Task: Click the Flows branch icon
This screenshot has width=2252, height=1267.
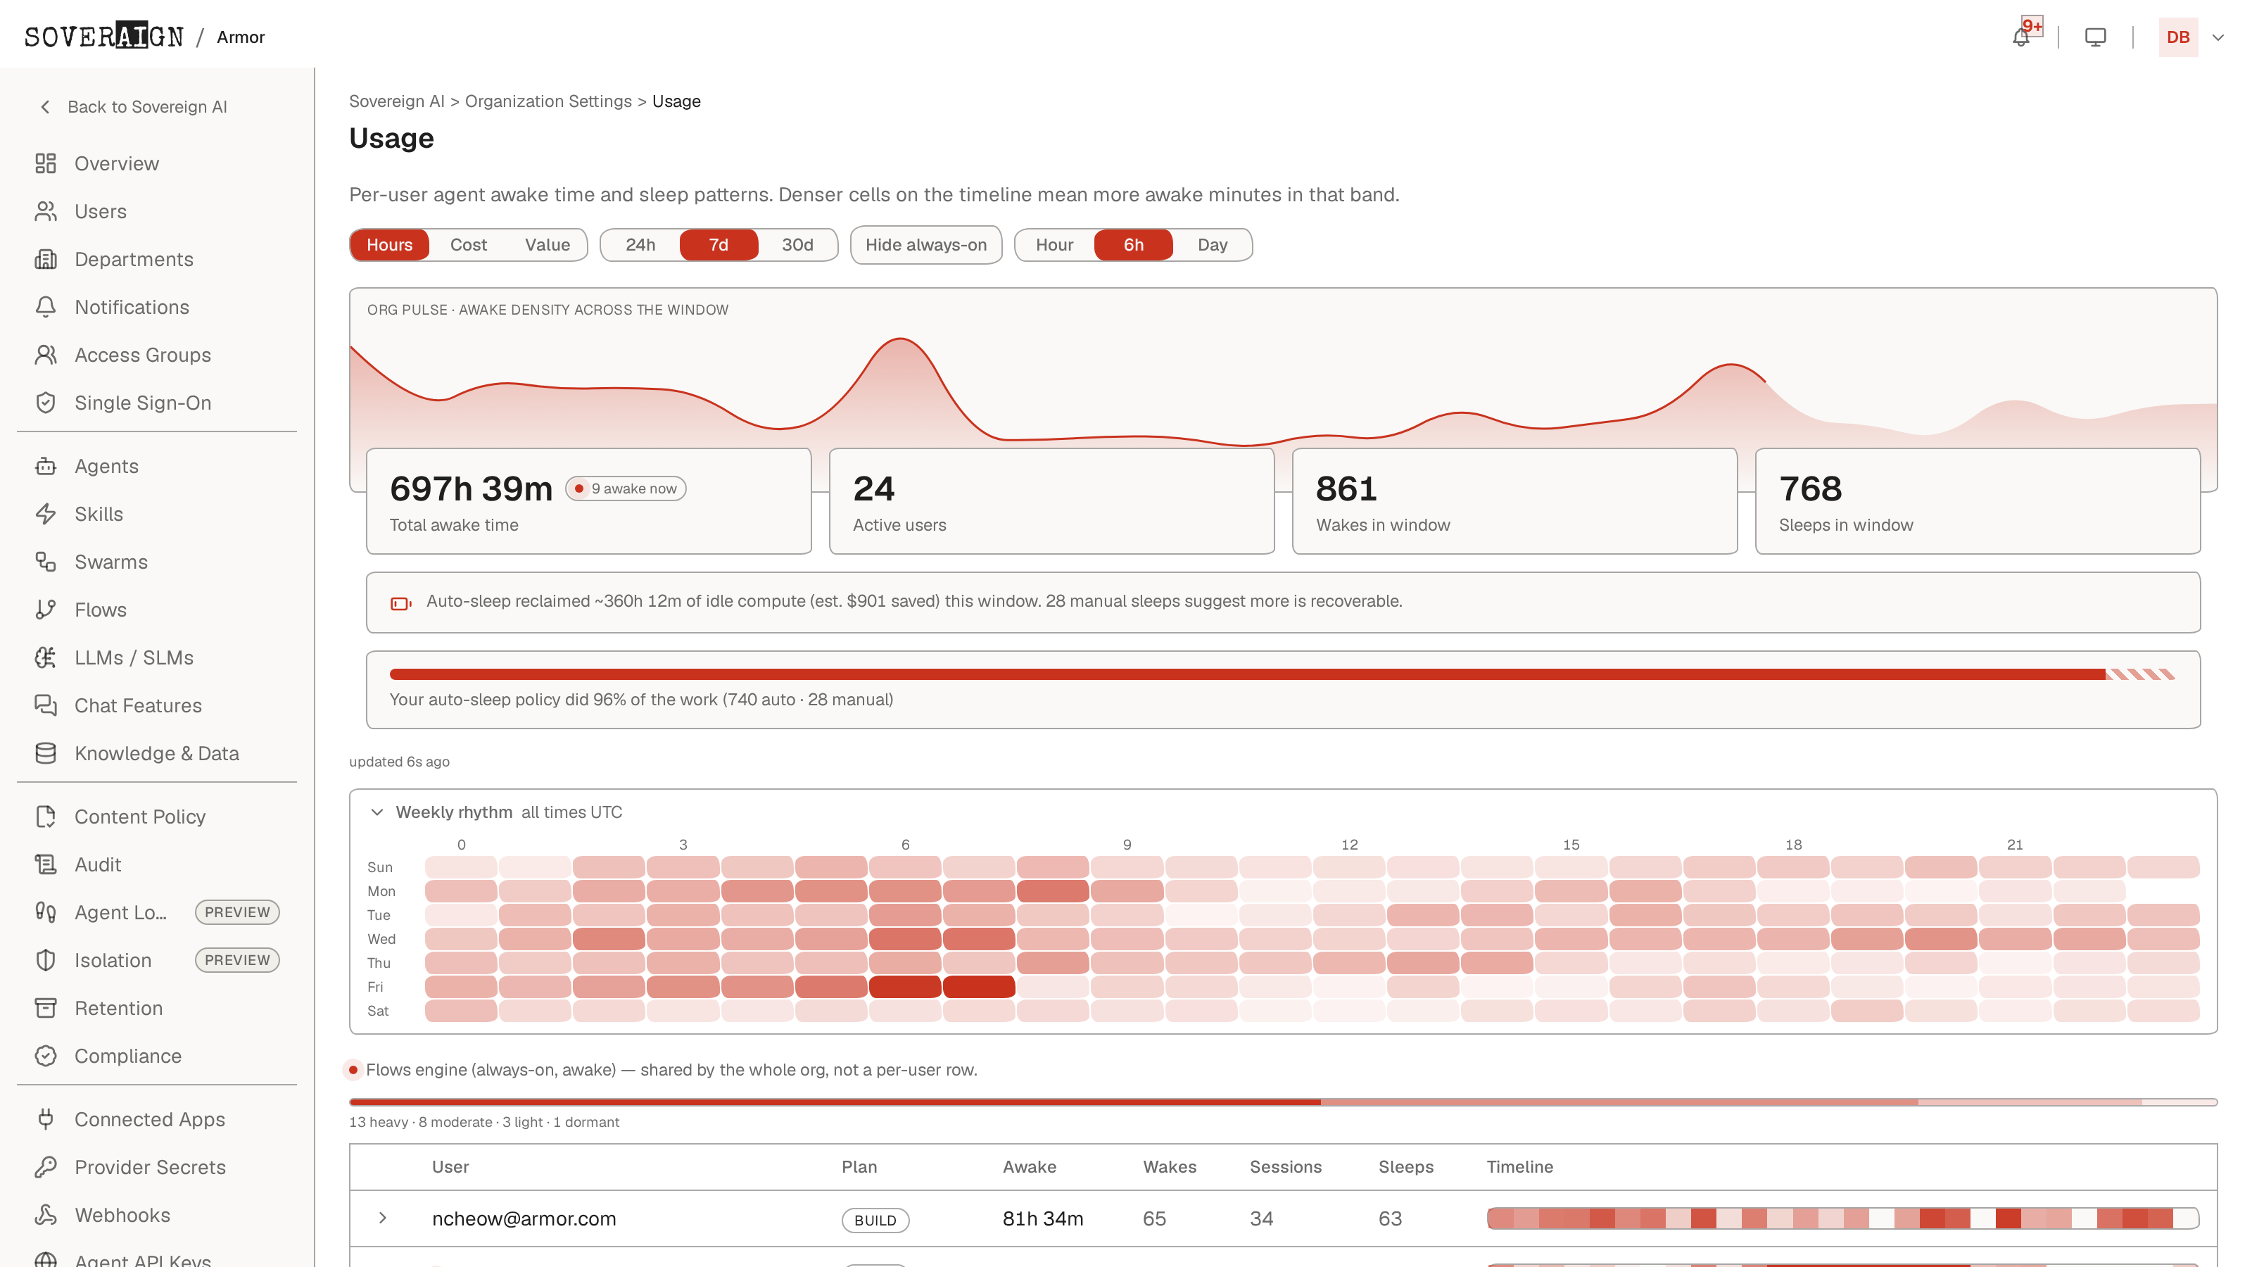Action: [46, 610]
